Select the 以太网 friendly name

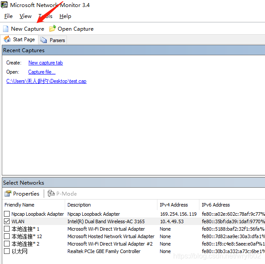tap(20, 251)
